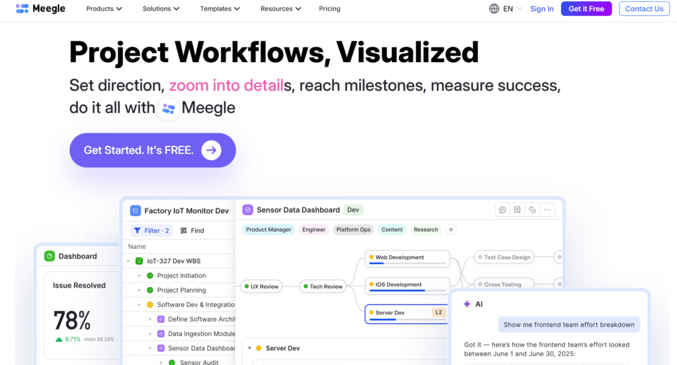Open the comment icon in the Sensor panel toolbar
The width and height of the screenshot is (677, 365).
point(502,210)
